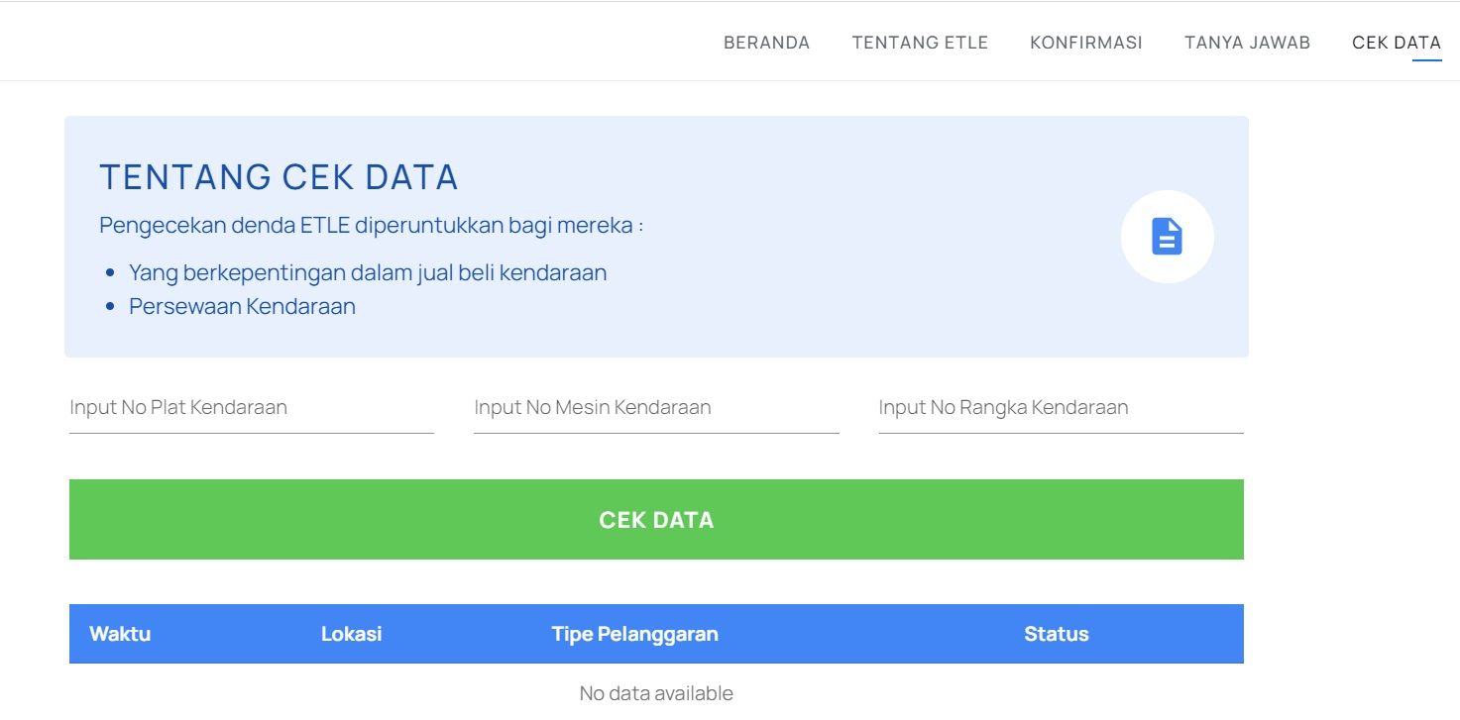Click the Tipe Pelanggaran column header
This screenshot has width=1460, height=720.
(634, 634)
